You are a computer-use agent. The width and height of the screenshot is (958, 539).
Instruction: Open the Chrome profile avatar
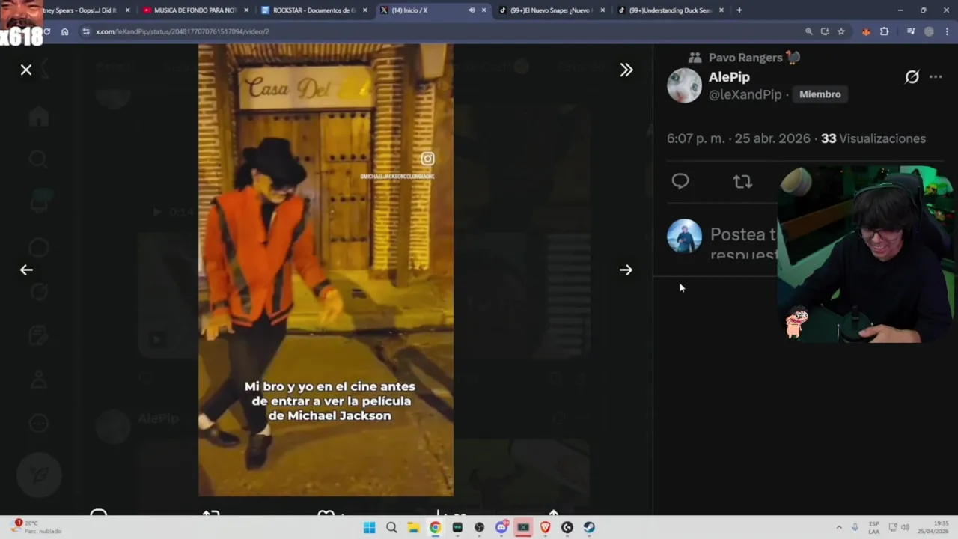pos(930,31)
